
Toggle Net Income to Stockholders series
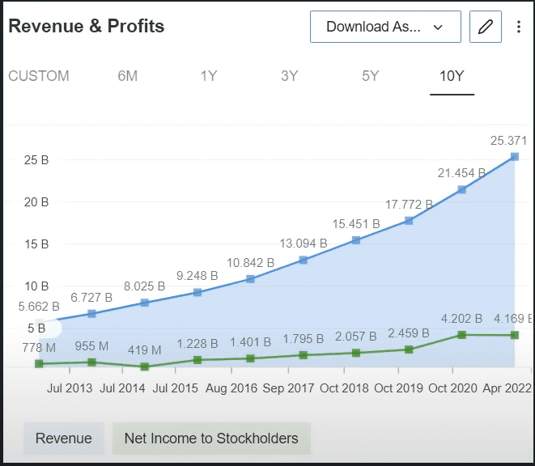pyautogui.click(x=211, y=438)
